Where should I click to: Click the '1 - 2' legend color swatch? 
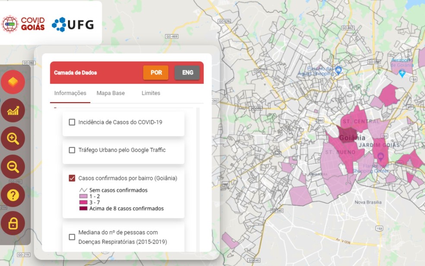click(83, 196)
